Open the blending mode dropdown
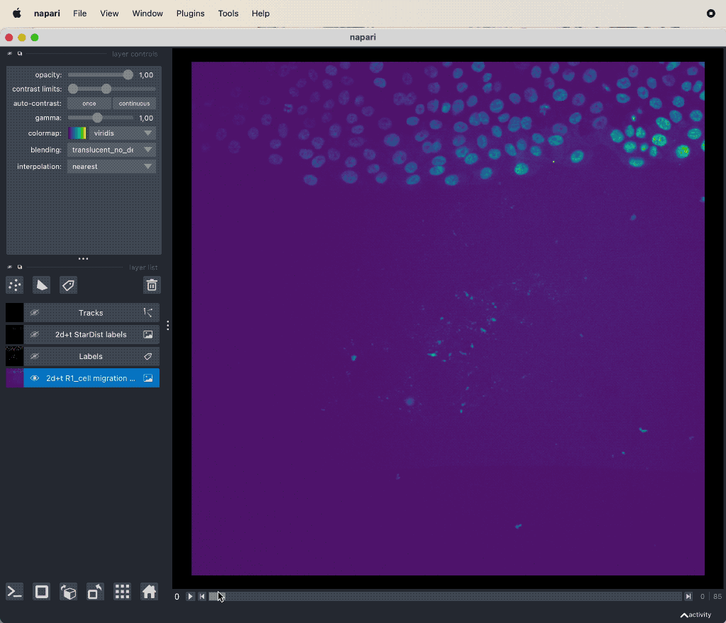The height and width of the screenshot is (623, 726). (112, 150)
